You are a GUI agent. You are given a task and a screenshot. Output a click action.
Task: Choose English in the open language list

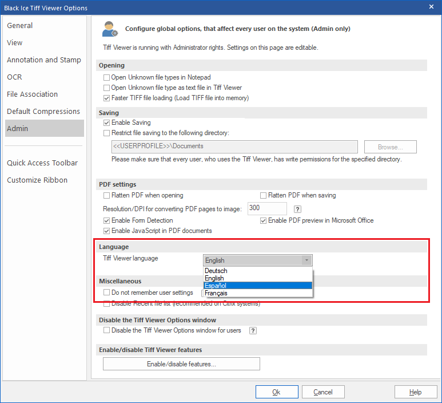[x=258, y=278]
